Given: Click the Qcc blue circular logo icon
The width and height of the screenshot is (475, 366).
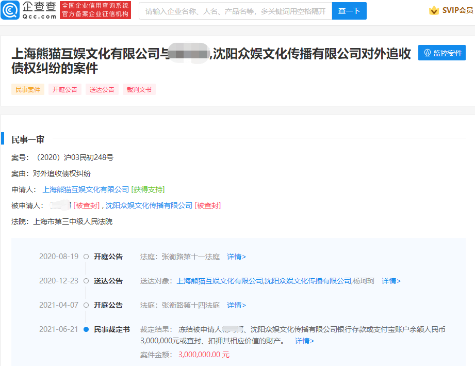Looking at the screenshot, I should click(10, 10).
